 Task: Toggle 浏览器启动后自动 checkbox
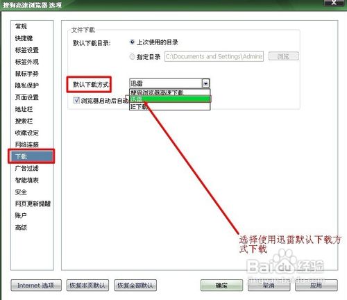click(76, 100)
